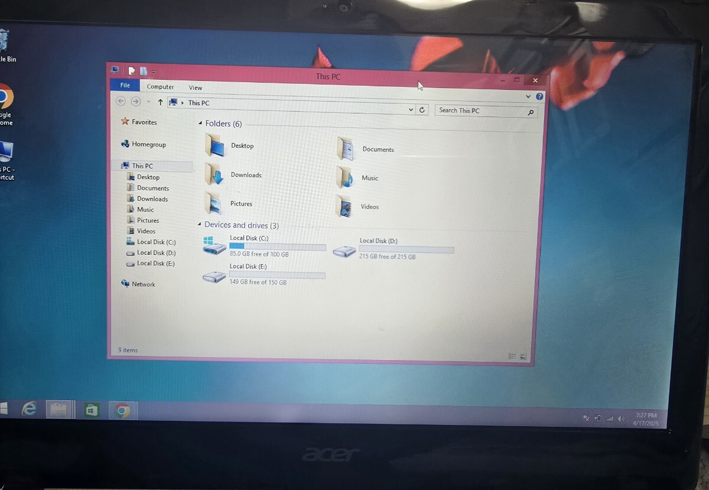Select This PC in the navigation pane

point(142,166)
